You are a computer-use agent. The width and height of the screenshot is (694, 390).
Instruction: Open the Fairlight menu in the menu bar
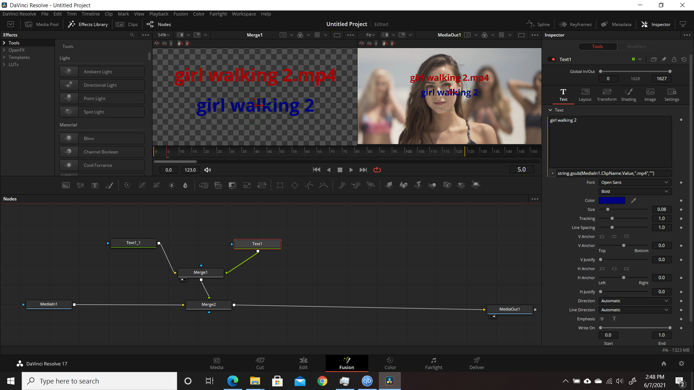tap(218, 14)
